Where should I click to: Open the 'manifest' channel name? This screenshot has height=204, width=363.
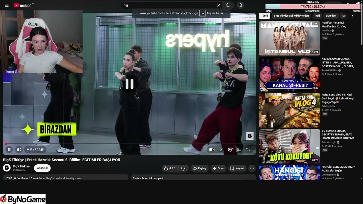[326, 31]
